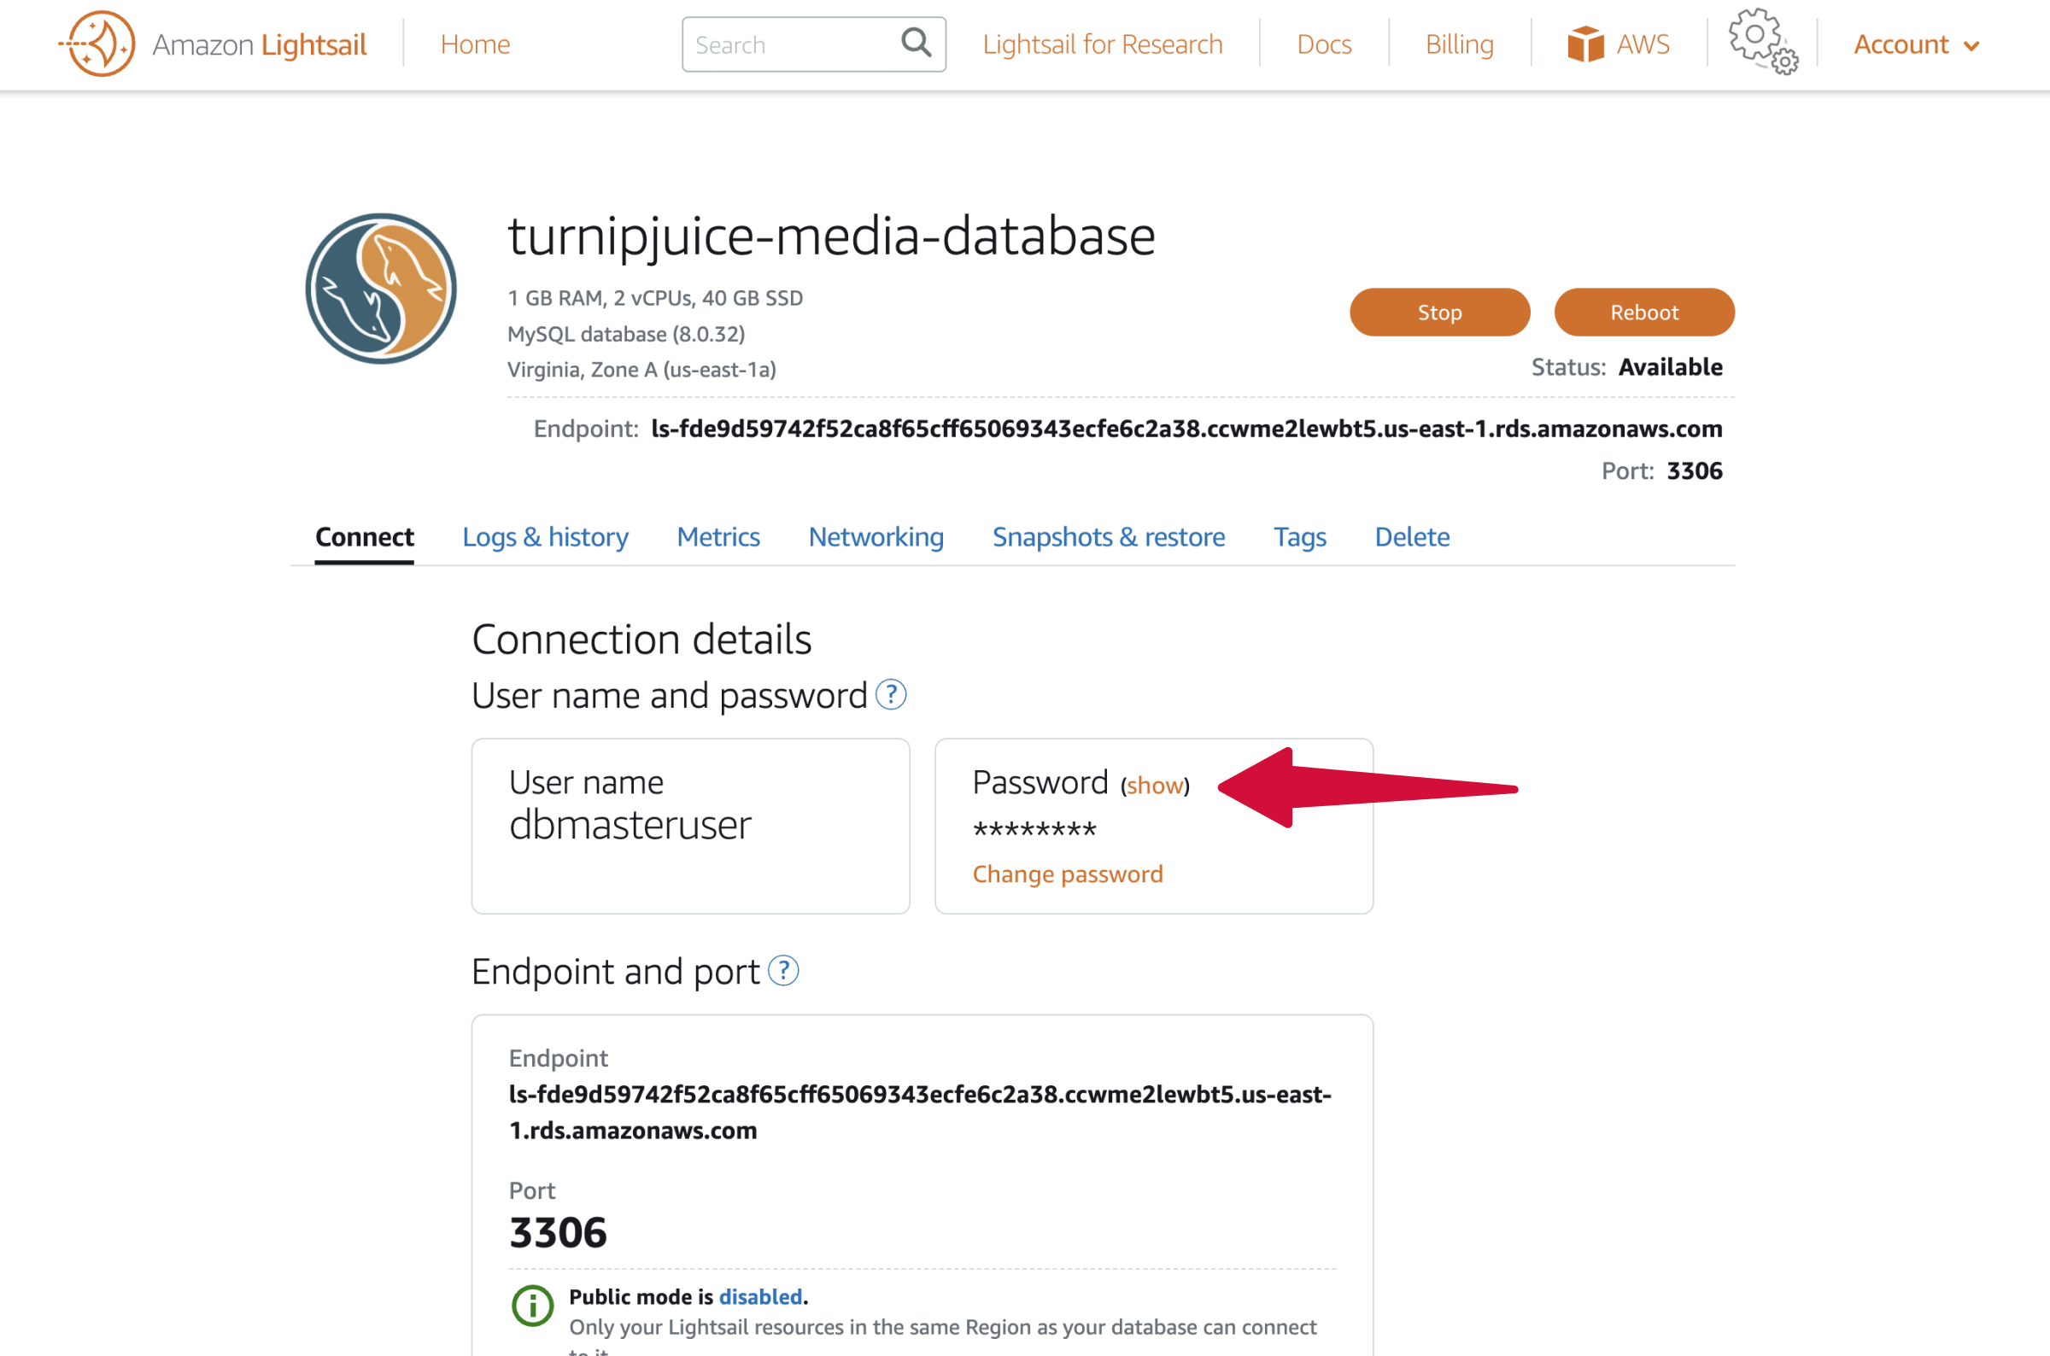Open the AWS console cube icon
This screenshot has height=1356, width=2050.
[1585, 44]
